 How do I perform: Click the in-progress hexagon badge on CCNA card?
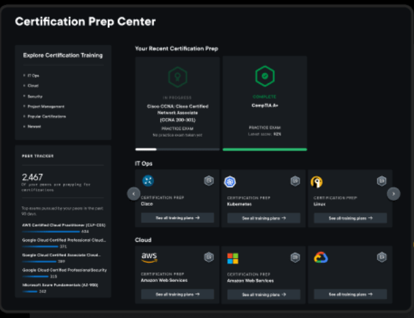178,77
